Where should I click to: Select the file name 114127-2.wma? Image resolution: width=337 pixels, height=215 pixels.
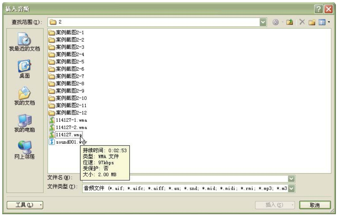click(x=72, y=127)
